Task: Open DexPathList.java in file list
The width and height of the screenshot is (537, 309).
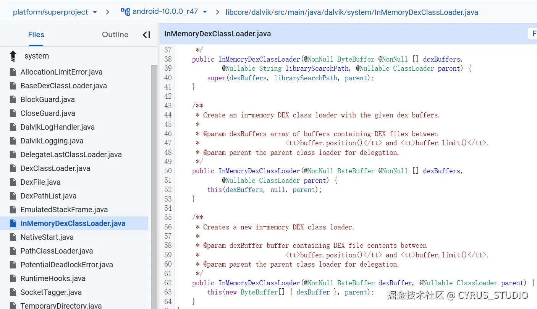Action: click(49, 196)
